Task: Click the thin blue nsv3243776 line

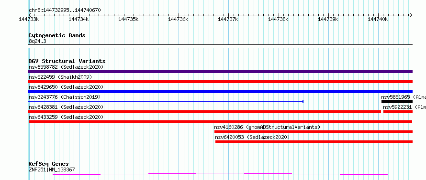Action: click(166, 102)
